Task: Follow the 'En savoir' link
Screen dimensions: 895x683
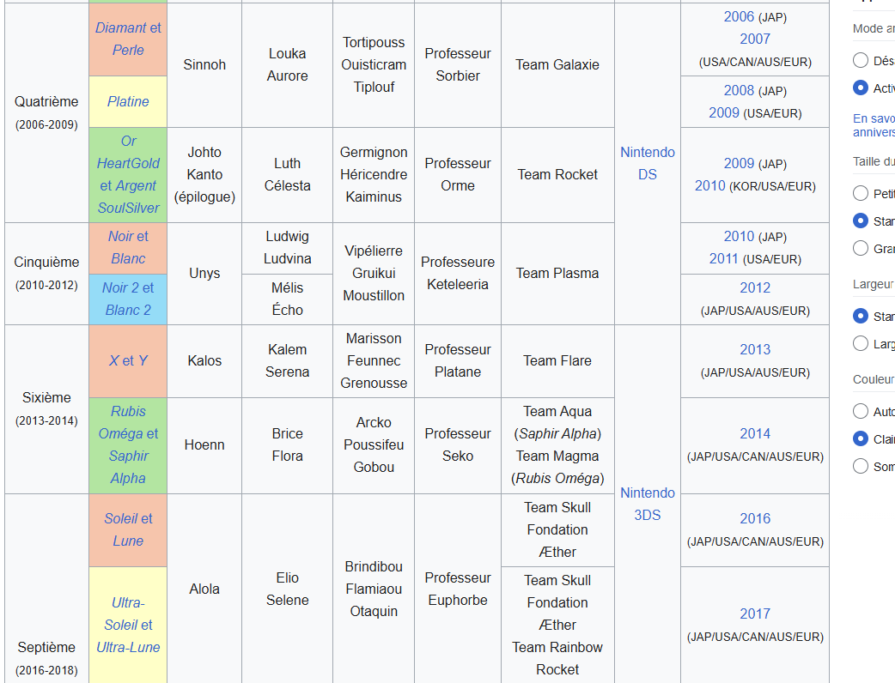Action: [x=874, y=125]
